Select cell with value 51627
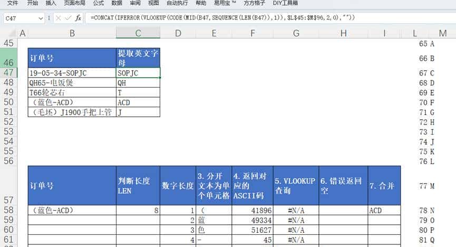This screenshot has width=456, height=247. pos(253,230)
